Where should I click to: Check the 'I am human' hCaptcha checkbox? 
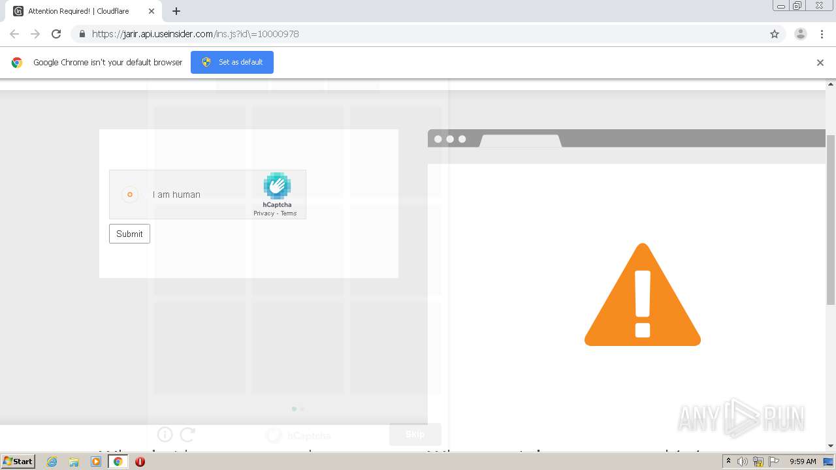point(129,195)
